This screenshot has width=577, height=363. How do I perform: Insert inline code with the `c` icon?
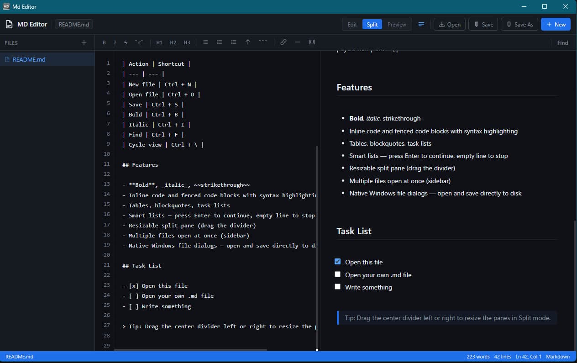click(139, 42)
